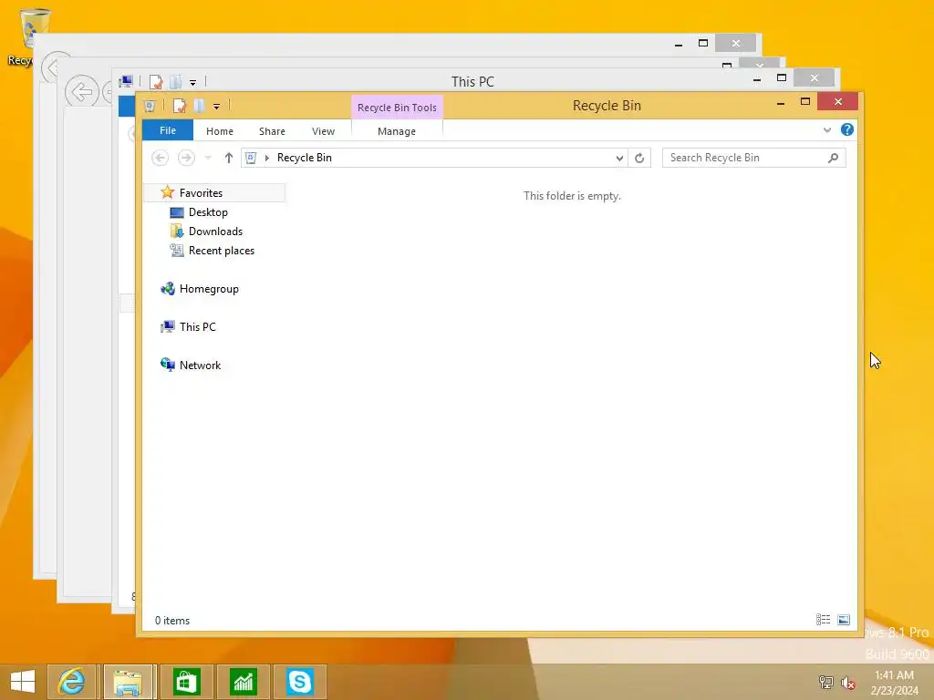Click the Properties quick access icon in Recycle Bin
The image size is (934, 700).
click(180, 106)
